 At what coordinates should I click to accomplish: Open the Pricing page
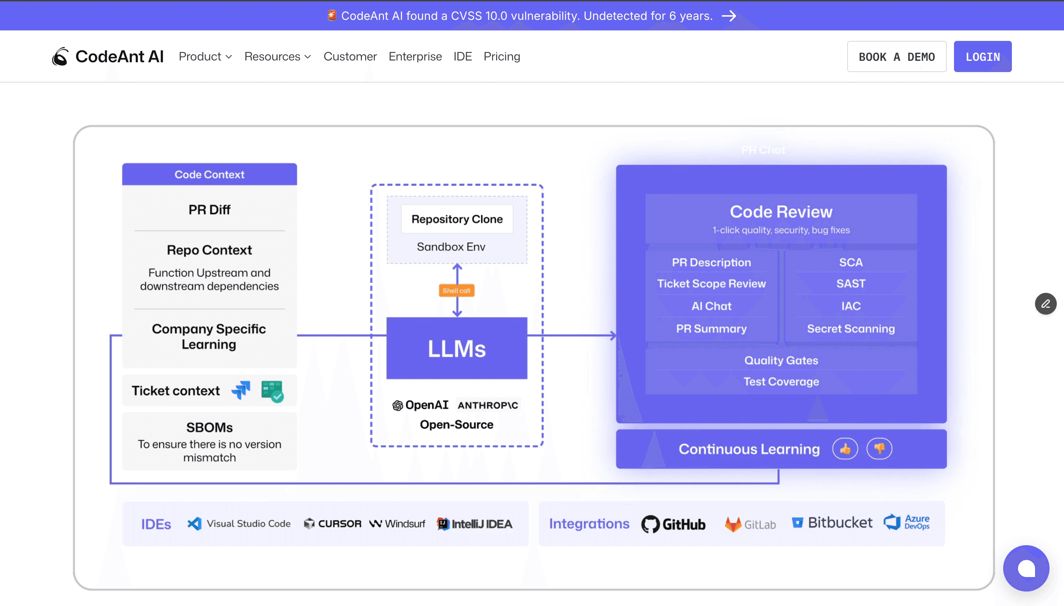point(502,56)
